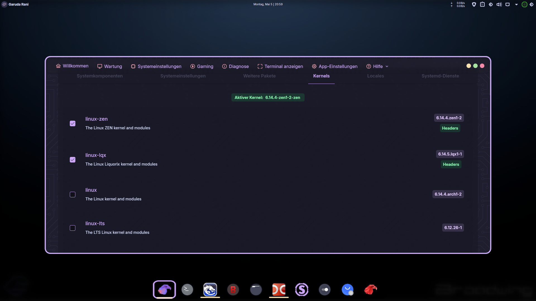Switch to the Systemkomponenten tab
This screenshot has height=301, width=536.
tap(100, 76)
